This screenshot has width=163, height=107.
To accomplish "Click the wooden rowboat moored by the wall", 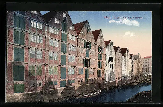I will coord(87,94).
